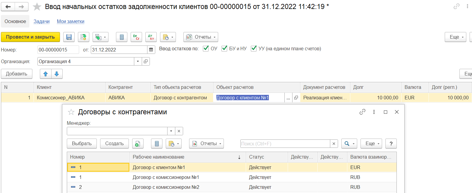
Task: Open the Dt/Kt postings icon
Action: [x=151, y=37]
